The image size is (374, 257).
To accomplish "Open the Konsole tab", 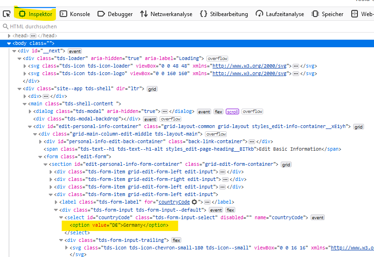I will click(75, 14).
